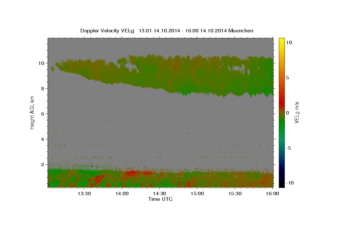Viewport: 338px width, 225px height.
Task: Click the 14:00 time tick label
Action: tap(122, 193)
